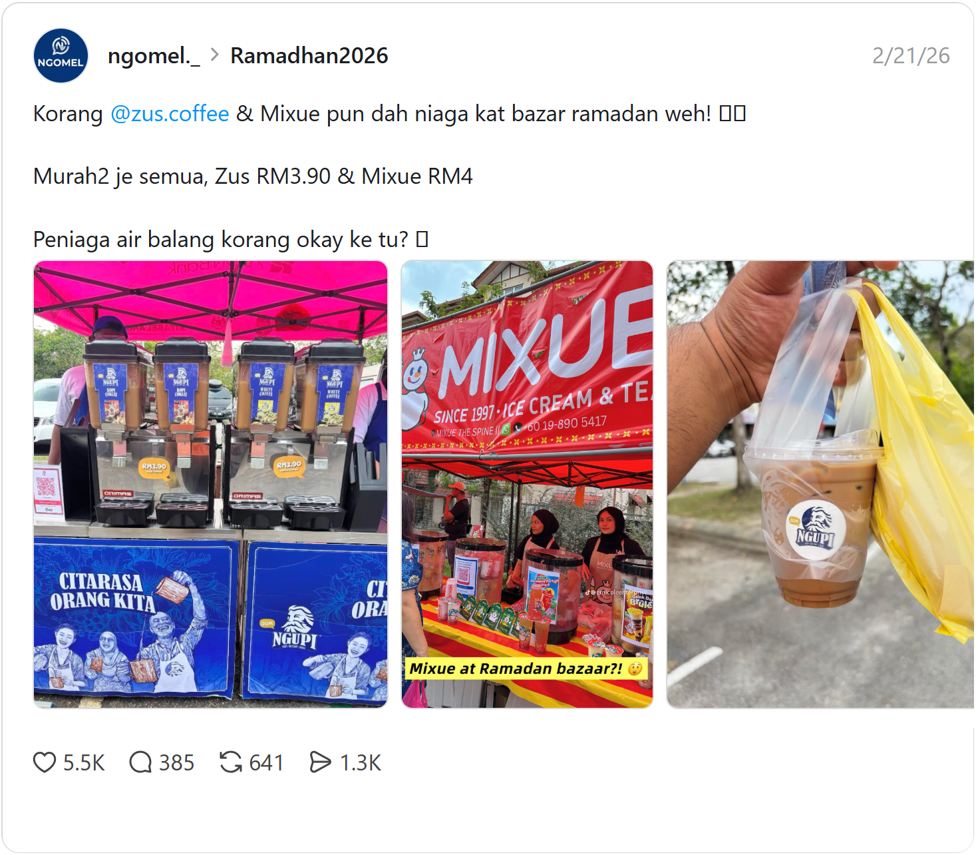This screenshot has height=855, width=978.
Task: Follow the @zus.coffee mention link
Action: (x=170, y=114)
